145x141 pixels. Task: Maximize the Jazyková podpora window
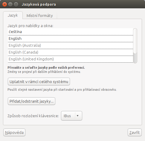pos(16,4)
